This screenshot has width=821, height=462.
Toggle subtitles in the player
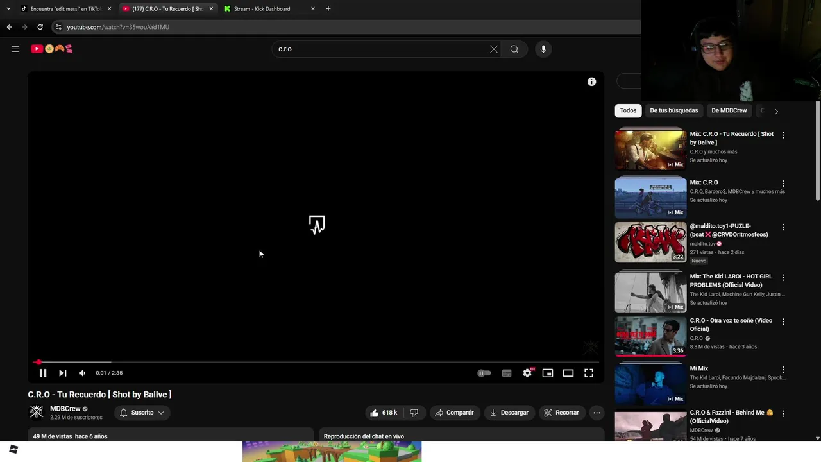tap(507, 373)
